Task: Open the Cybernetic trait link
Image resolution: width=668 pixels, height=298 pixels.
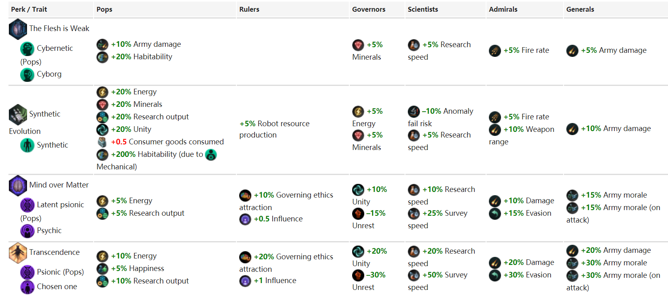Action: point(55,48)
